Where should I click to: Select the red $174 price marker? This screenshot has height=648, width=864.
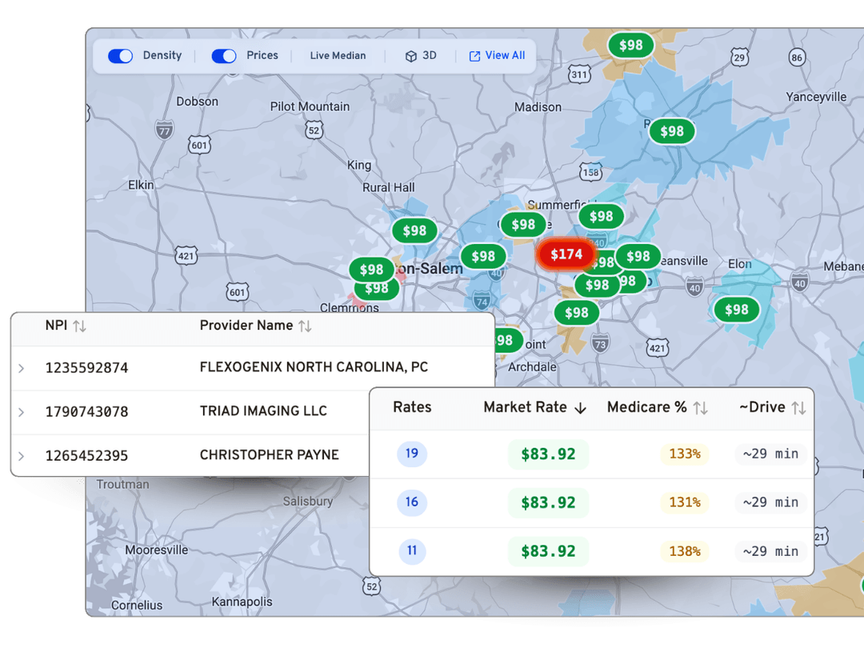[566, 254]
